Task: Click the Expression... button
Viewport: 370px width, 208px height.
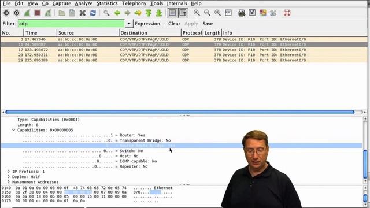Action: click(150, 24)
